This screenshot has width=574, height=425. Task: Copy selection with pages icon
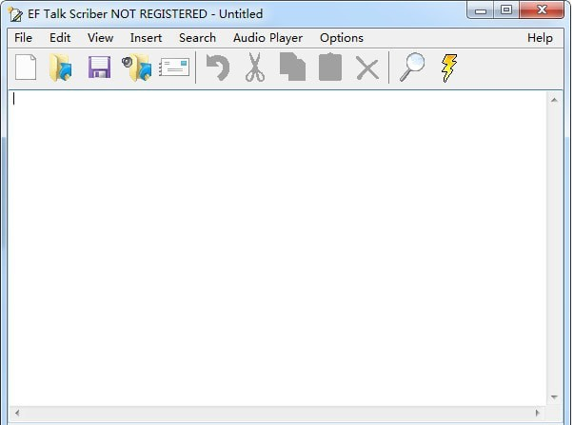click(x=292, y=67)
